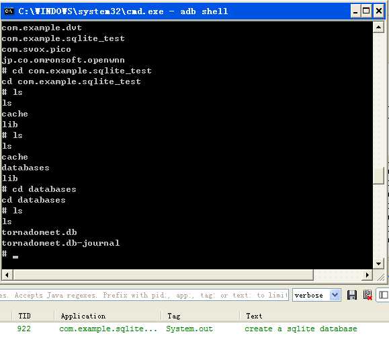This screenshot has width=389, height=340.
Task: Sort by the TID column header
Action: point(24,316)
